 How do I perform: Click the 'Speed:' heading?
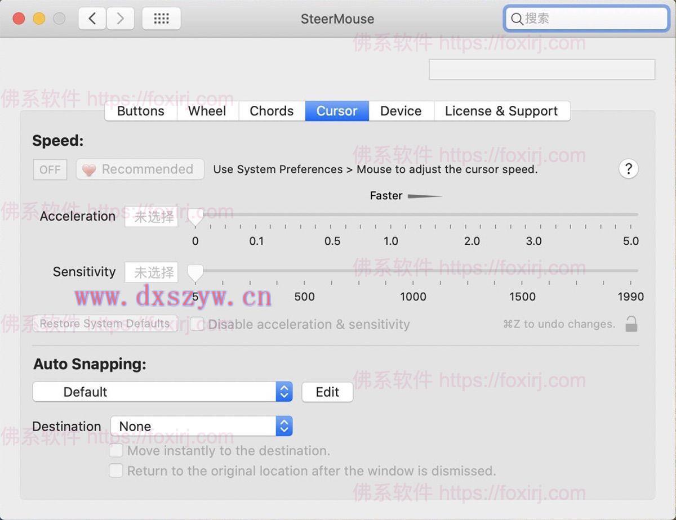click(58, 141)
